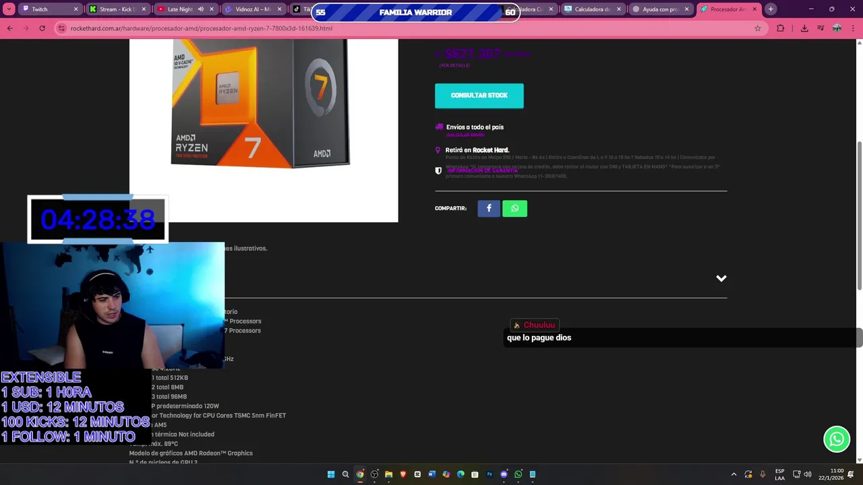The image size is (863, 485).
Task: Open a new browser tab
Action: pos(771,9)
